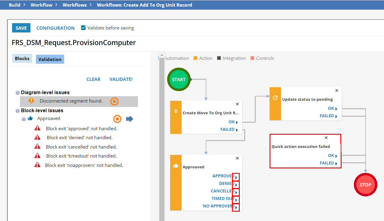
Task: Click the canvas scrollbar up arrow
Action: (x=162, y=55)
